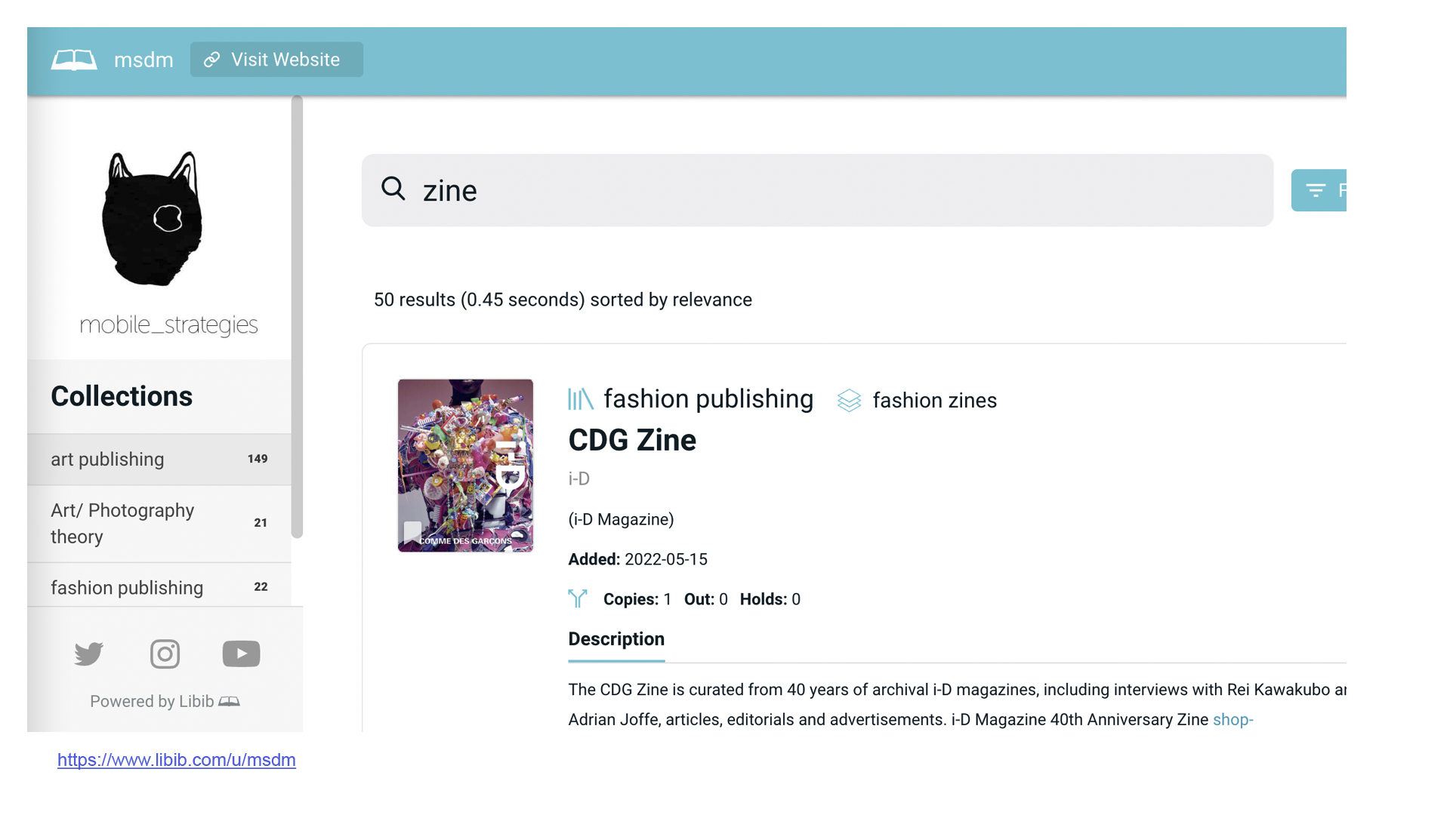The height and width of the screenshot is (815, 1450).
Task: Click the fashion zines group label
Action: (934, 400)
